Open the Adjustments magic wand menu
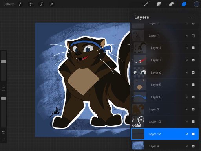The image size is (201, 151). (31, 4)
